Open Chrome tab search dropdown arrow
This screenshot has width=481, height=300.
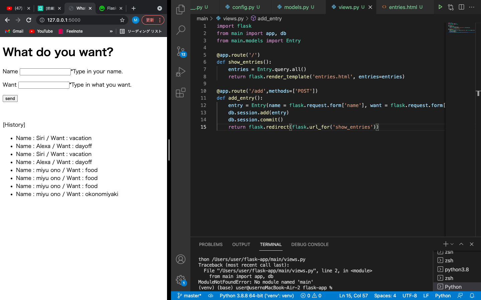[160, 8]
